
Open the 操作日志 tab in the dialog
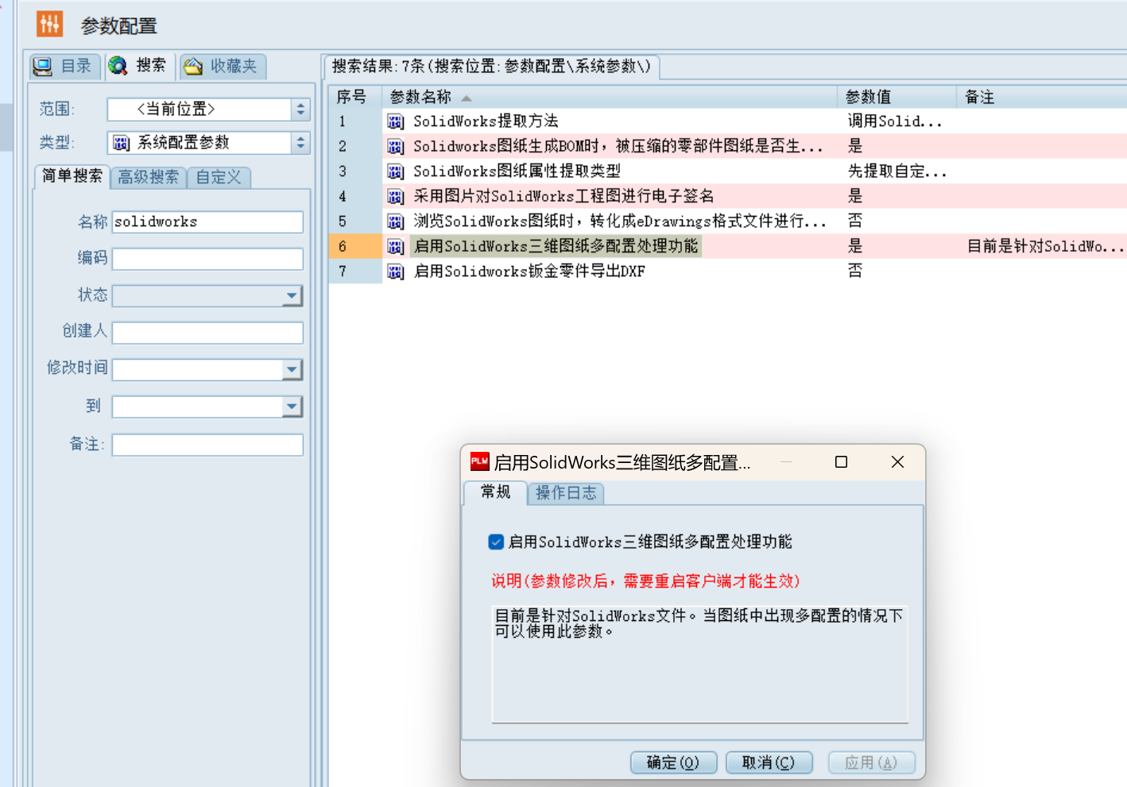tap(566, 493)
